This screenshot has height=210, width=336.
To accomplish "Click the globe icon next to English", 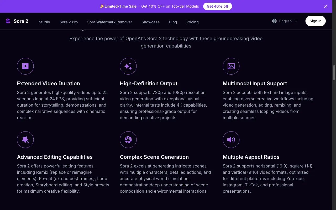I will 274,21.
